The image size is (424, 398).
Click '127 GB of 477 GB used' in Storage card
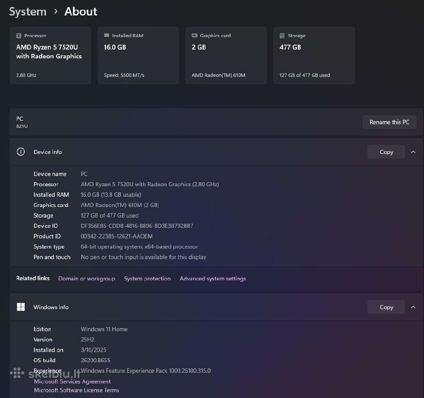pyautogui.click(x=305, y=75)
